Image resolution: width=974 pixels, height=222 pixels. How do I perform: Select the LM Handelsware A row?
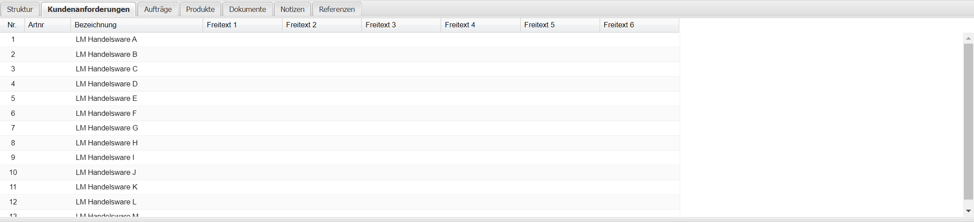[106, 40]
